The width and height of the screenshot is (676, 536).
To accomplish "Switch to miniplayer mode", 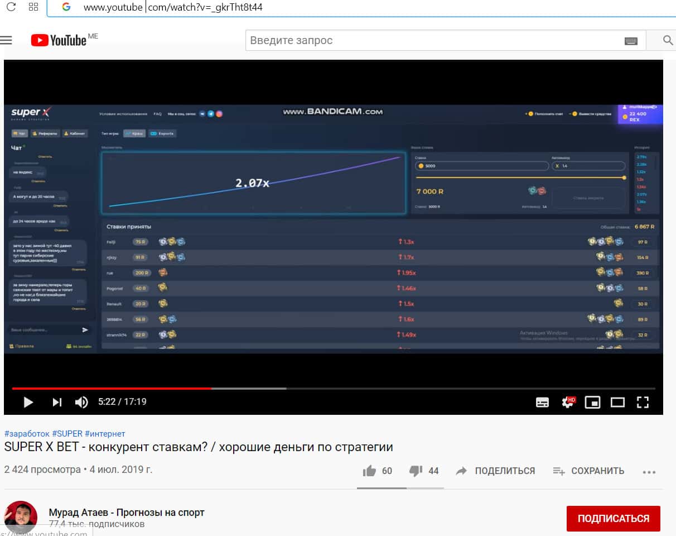I will (x=592, y=402).
